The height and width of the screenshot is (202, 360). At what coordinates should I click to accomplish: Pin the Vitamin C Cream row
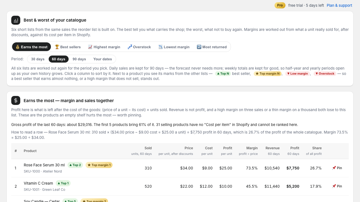tap(337, 186)
